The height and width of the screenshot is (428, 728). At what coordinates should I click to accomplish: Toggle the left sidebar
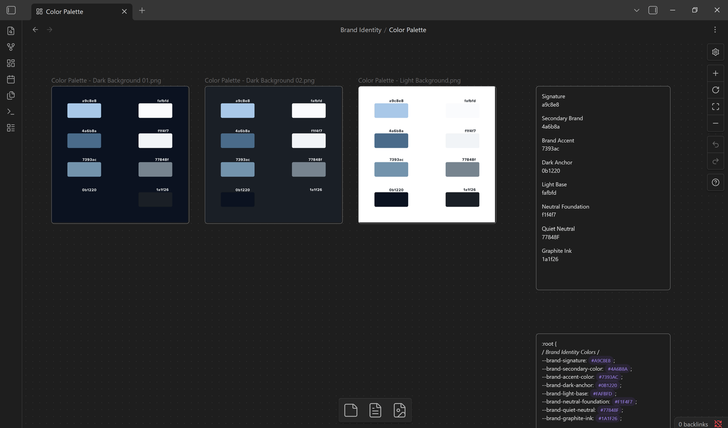click(x=11, y=10)
